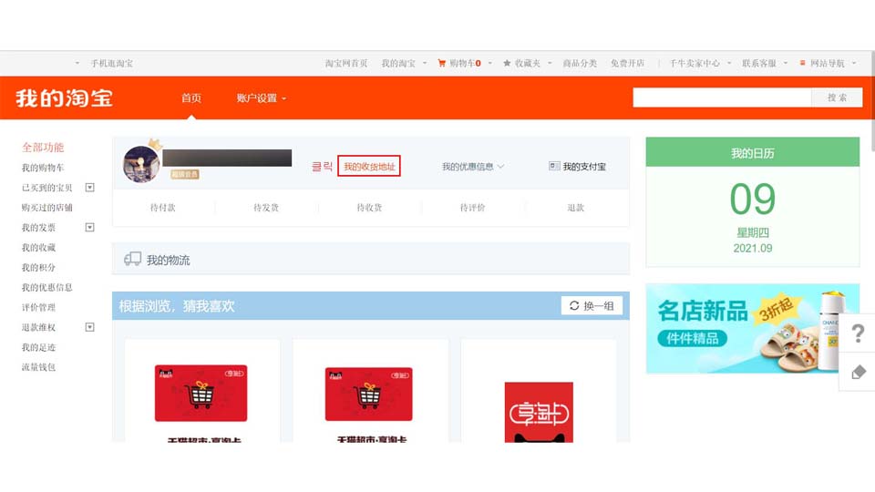This screenshot has height=492, width=875.
Task: Expand the 已买到的宝贝 sidebar arrow
Action: pos(90,188)
